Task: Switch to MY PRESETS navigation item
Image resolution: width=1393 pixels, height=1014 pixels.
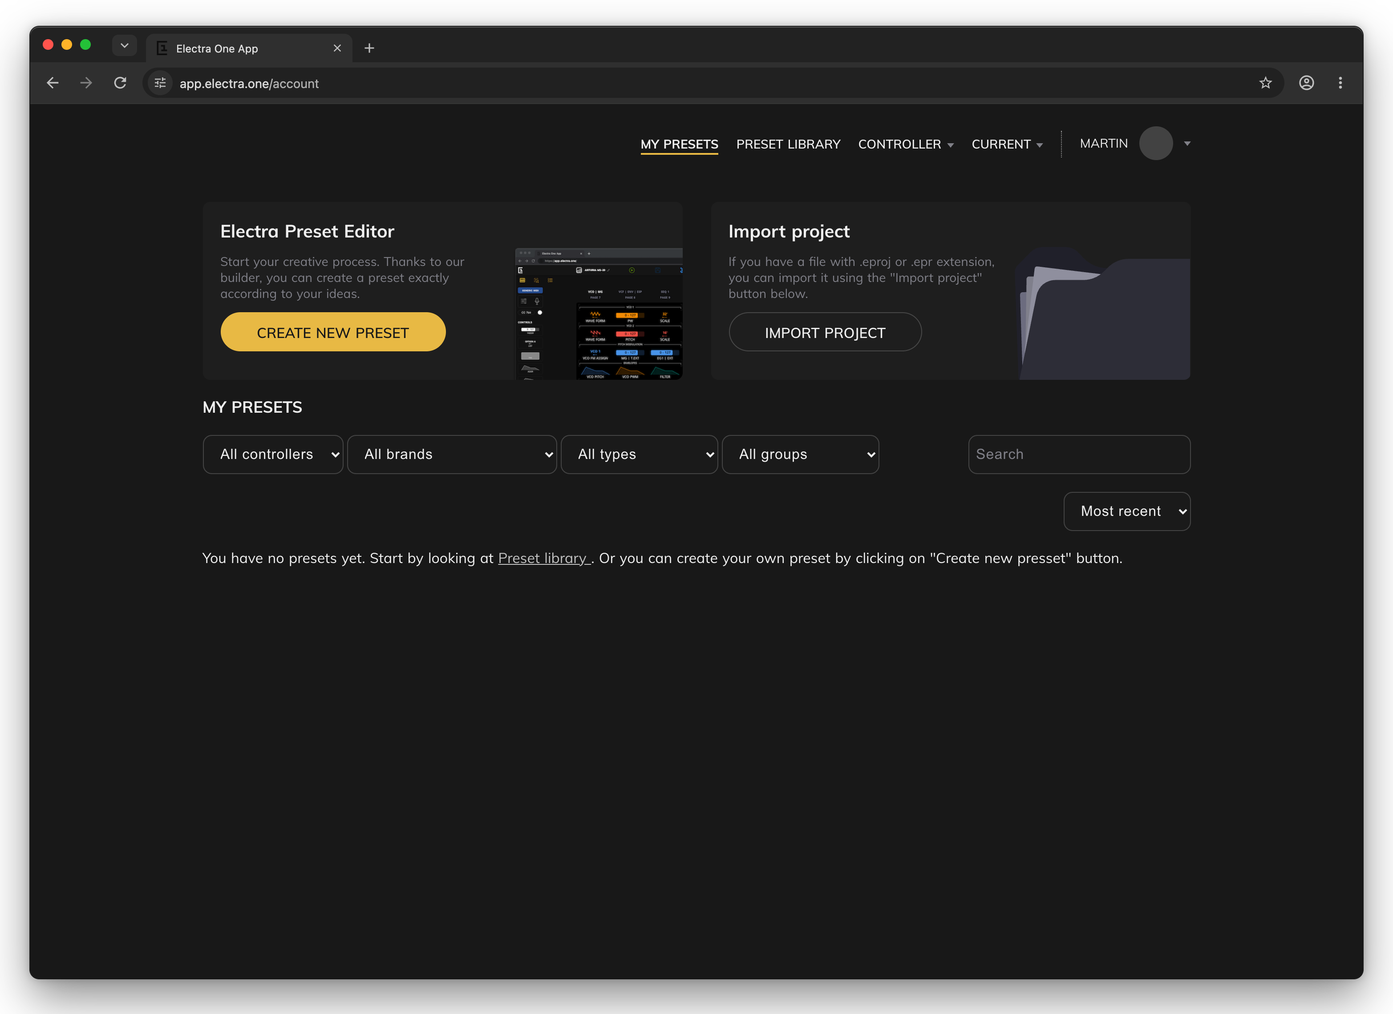Action: 679,144
